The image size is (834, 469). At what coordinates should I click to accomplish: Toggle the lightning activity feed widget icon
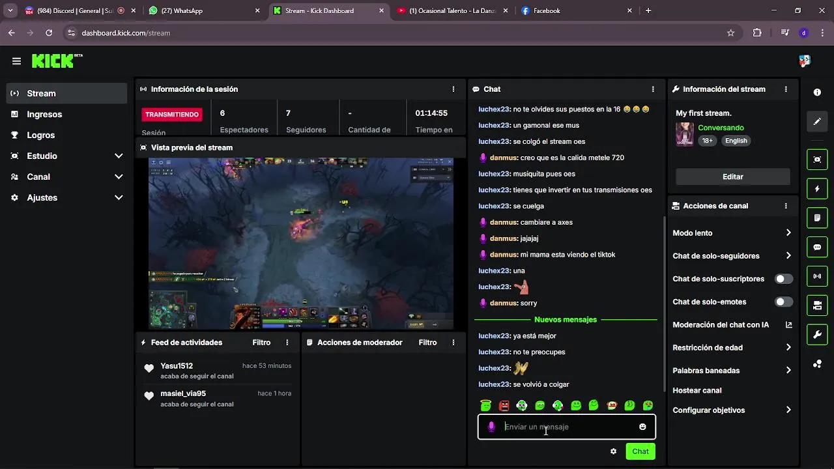817,189
